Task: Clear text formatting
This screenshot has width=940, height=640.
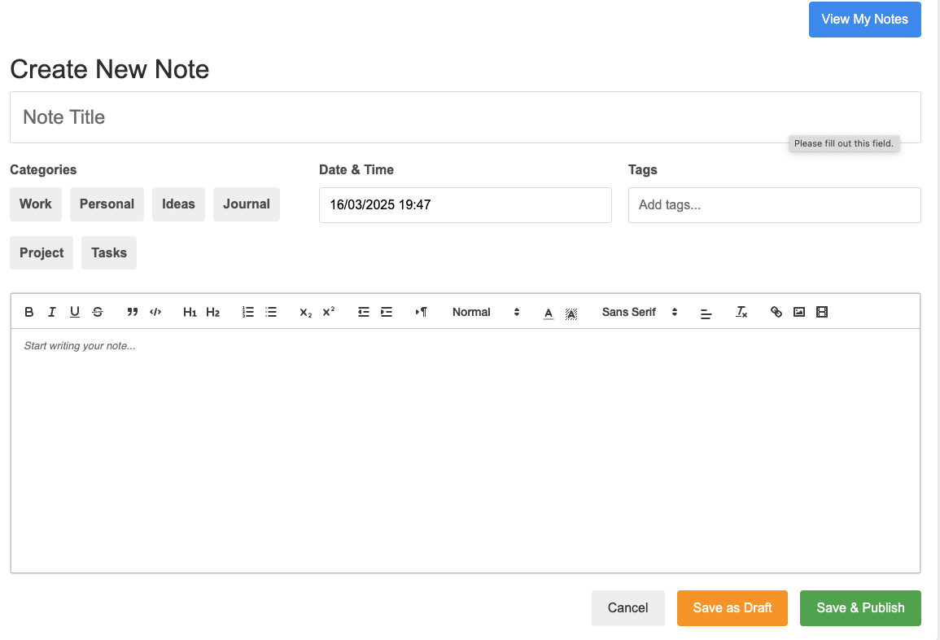Action: [x=741, y=312]
